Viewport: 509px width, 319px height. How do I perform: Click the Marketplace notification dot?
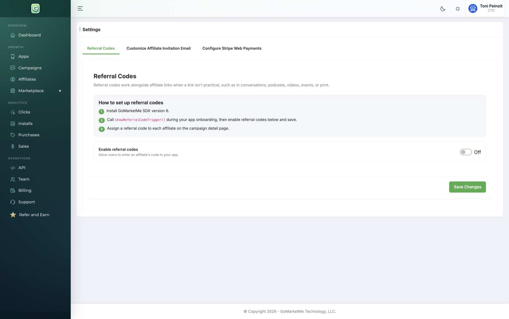pyautogui.click(x=60, y=91)
